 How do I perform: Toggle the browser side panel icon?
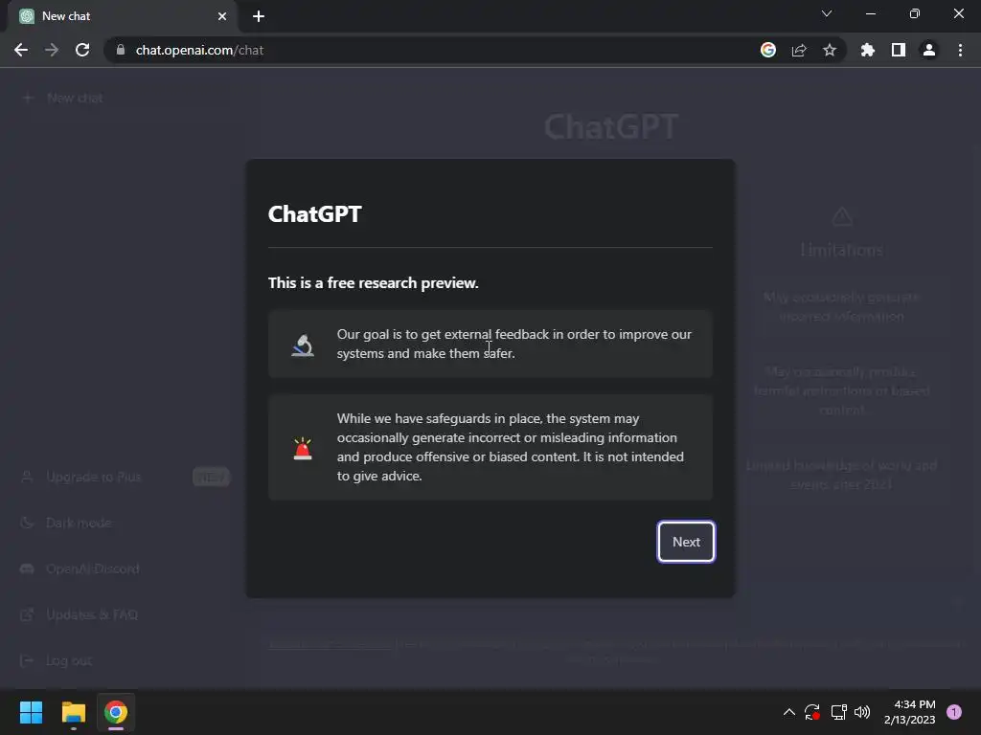(899, 50)
